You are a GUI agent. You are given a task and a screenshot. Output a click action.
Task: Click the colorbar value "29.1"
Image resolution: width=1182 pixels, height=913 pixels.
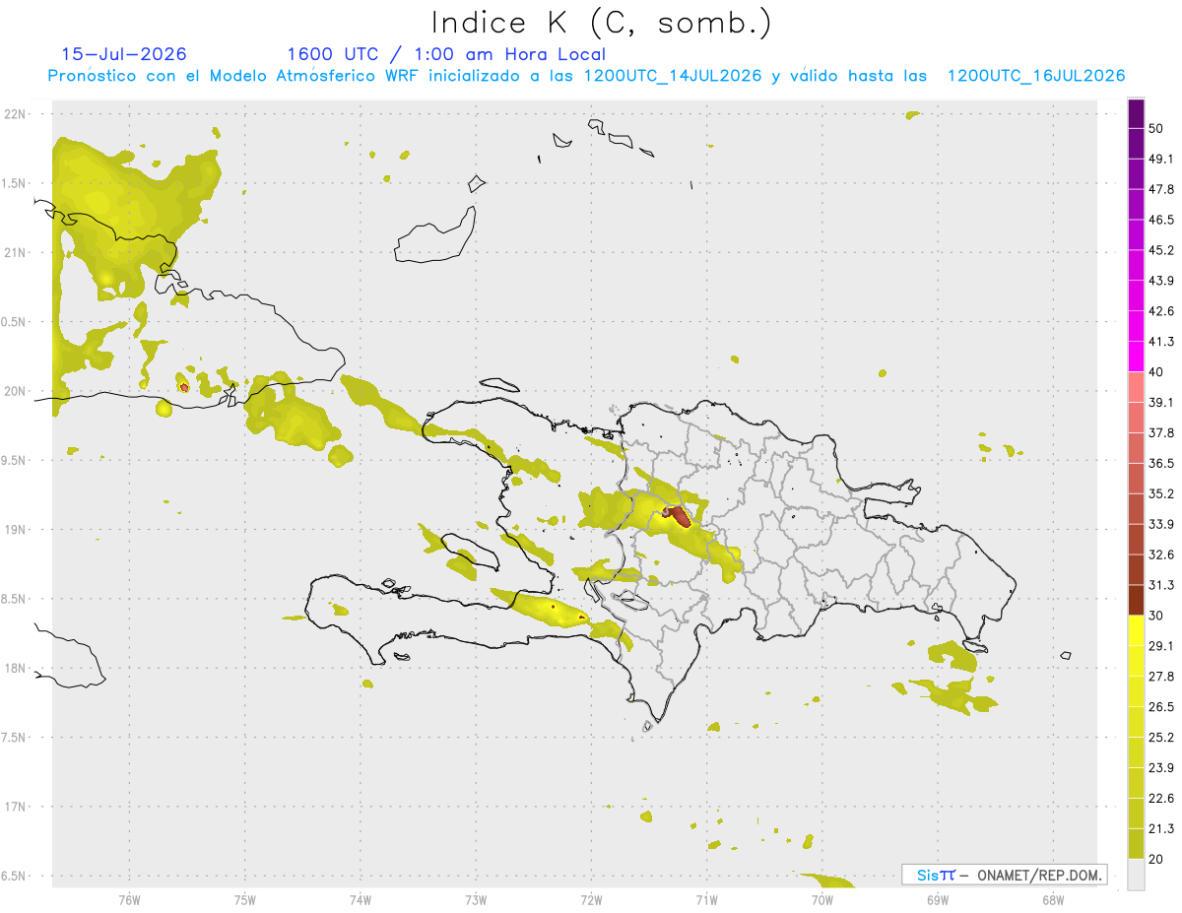pos(1161,645)
